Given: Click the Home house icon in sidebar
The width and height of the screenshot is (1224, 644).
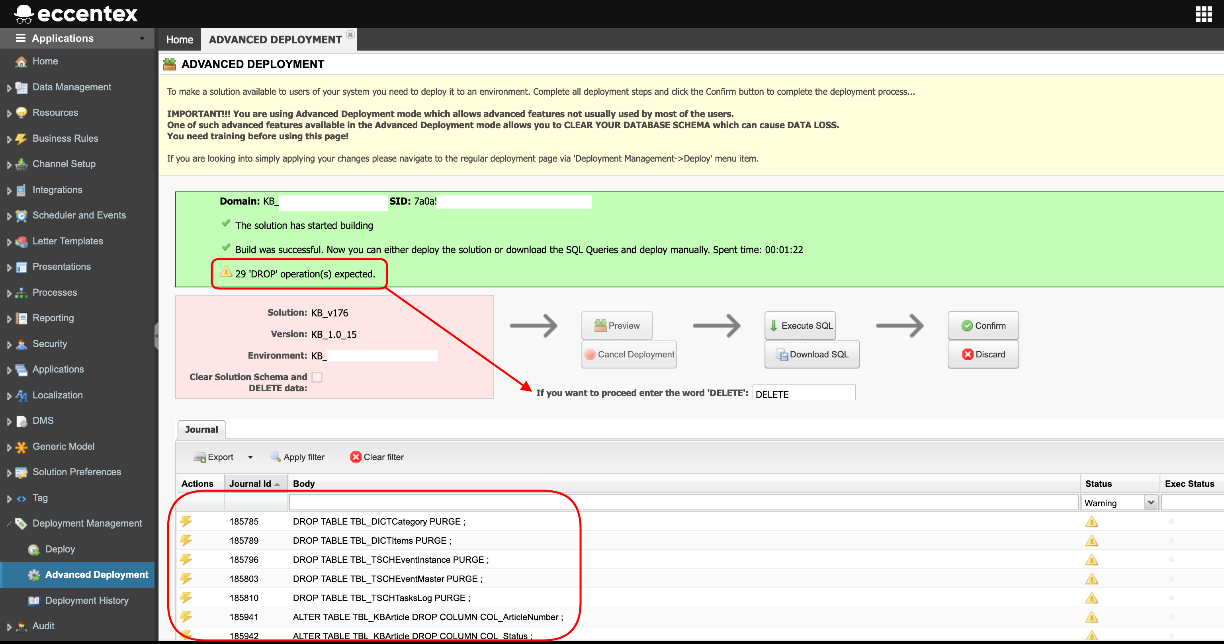Looking at the screenshot, I should click(21, 62).
